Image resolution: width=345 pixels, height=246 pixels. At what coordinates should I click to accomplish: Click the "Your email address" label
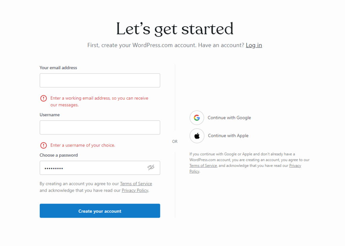tap(58, 68)
